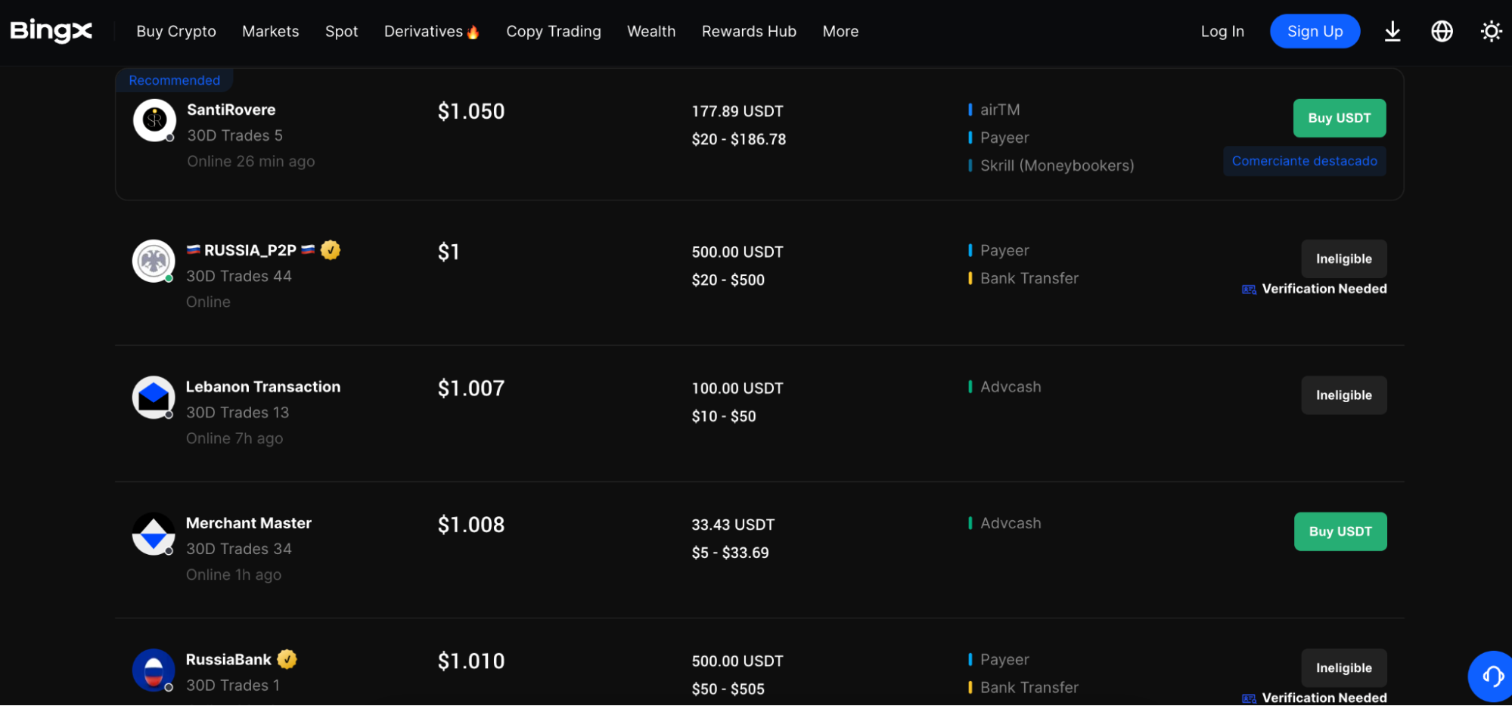Open the Derivatives menu
Screen dimensions: 1512x706
pos(424,31)
